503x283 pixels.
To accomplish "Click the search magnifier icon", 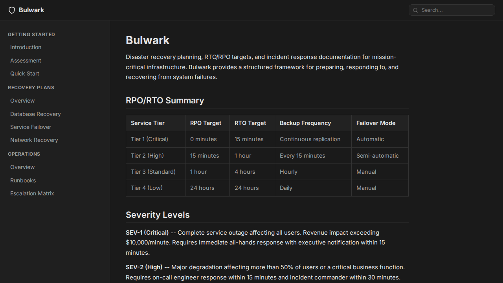I will [x=415, y=10].
